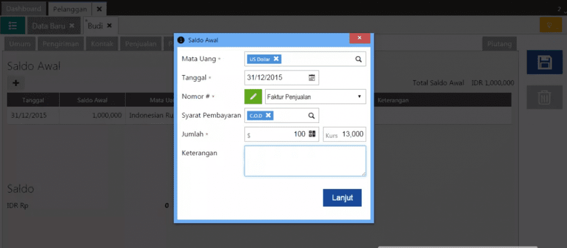Click the Mata Uang currency input field
This screenshot has height=248, width=567.
coord(305,59)
